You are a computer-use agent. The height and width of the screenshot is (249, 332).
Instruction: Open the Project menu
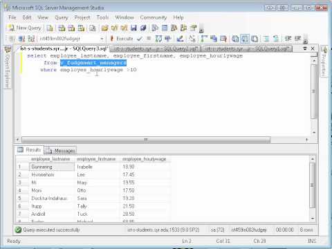pos(82,17)
